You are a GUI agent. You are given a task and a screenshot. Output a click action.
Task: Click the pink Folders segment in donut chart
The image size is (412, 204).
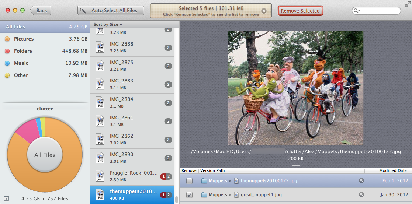[x=26, y=131]
